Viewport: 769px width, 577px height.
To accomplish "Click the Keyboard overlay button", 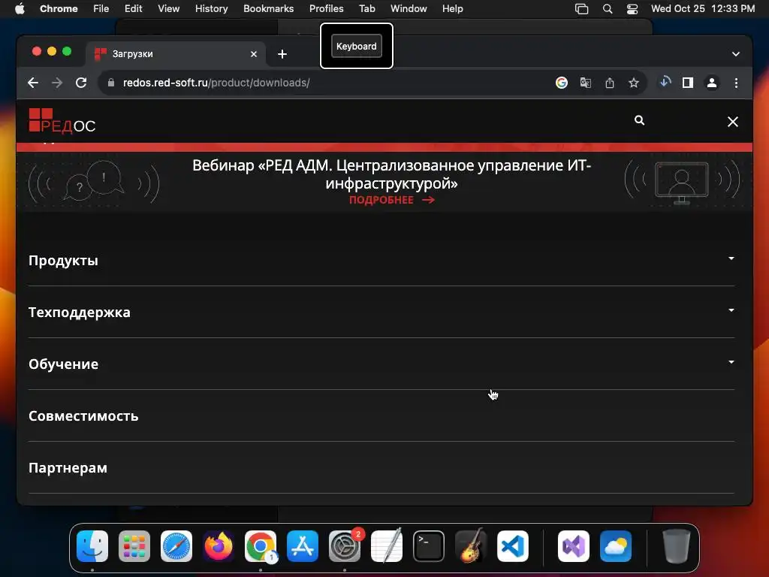I will point(357,46).
